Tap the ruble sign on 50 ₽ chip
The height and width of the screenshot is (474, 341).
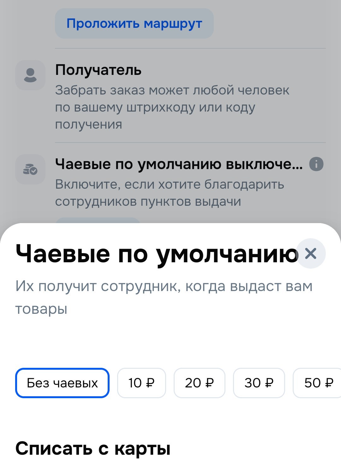click(329, 383)
